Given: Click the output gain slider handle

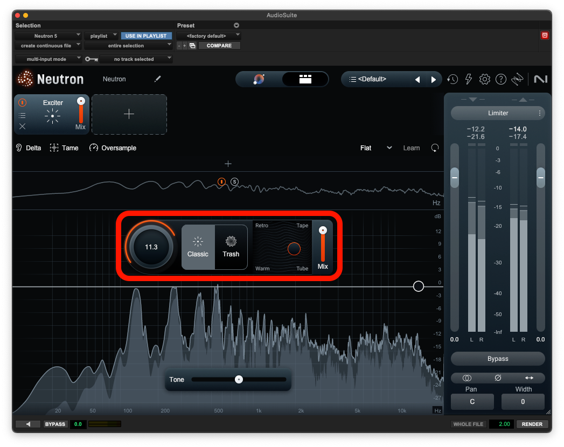Looking at the screenshot, I should (x=541, y=178).
